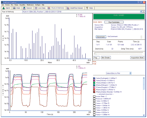The image size is (147, 118).
Task: Click the '101 total' points value
Action: 121,45
